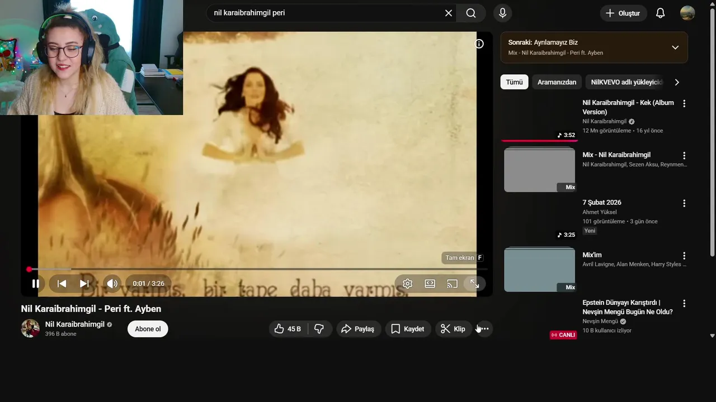This screenshot has height=402, width=716.
Task: Open the 7 Şubat 2026 video title
Action: (602, 203)
